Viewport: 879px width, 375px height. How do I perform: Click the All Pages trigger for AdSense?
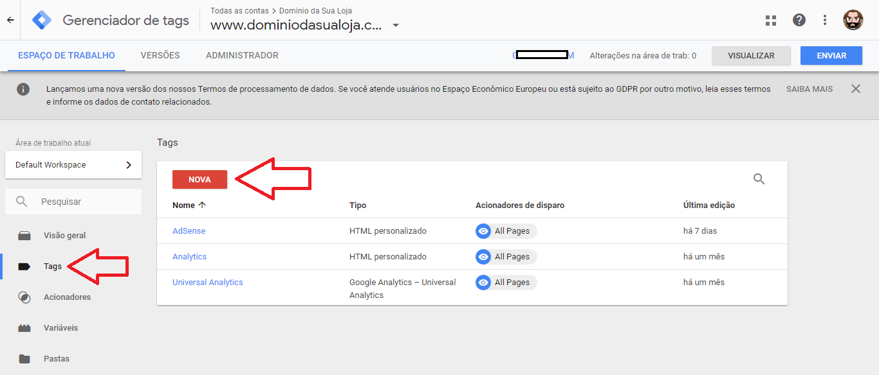tap(506, 231)
